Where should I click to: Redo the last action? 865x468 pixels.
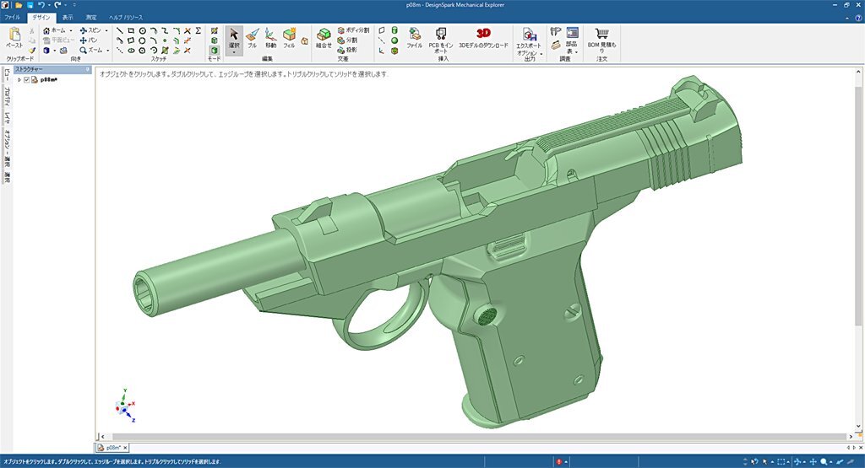coord(57,5)
